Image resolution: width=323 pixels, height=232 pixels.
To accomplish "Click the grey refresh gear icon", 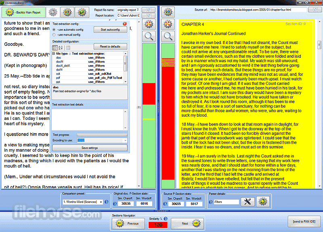I will click(53, 13).
